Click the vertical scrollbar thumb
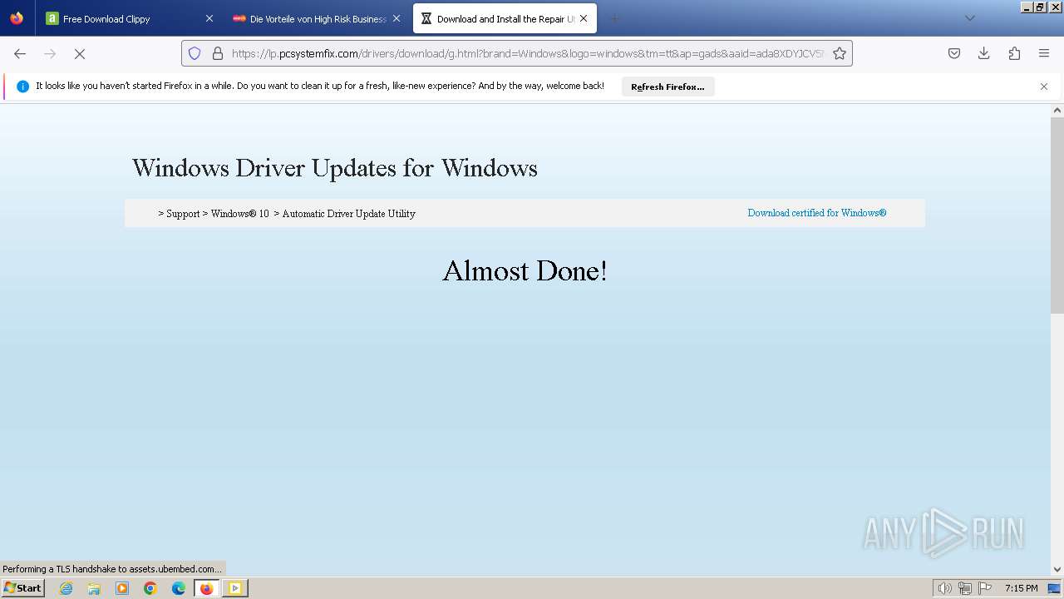 pos(1057,215)
